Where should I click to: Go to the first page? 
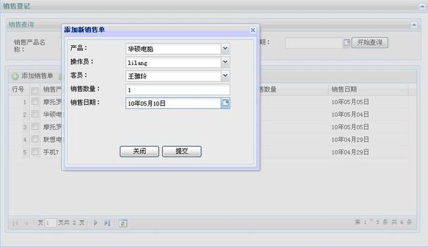tap(15, 223)
